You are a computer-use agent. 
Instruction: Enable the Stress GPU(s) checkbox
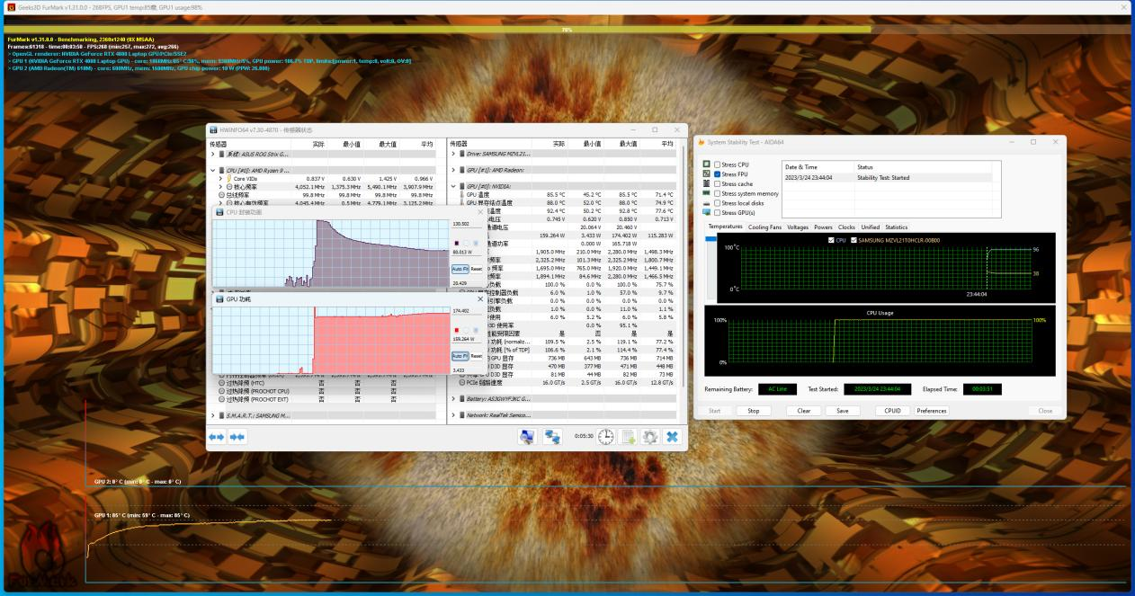tap(718, 213)
